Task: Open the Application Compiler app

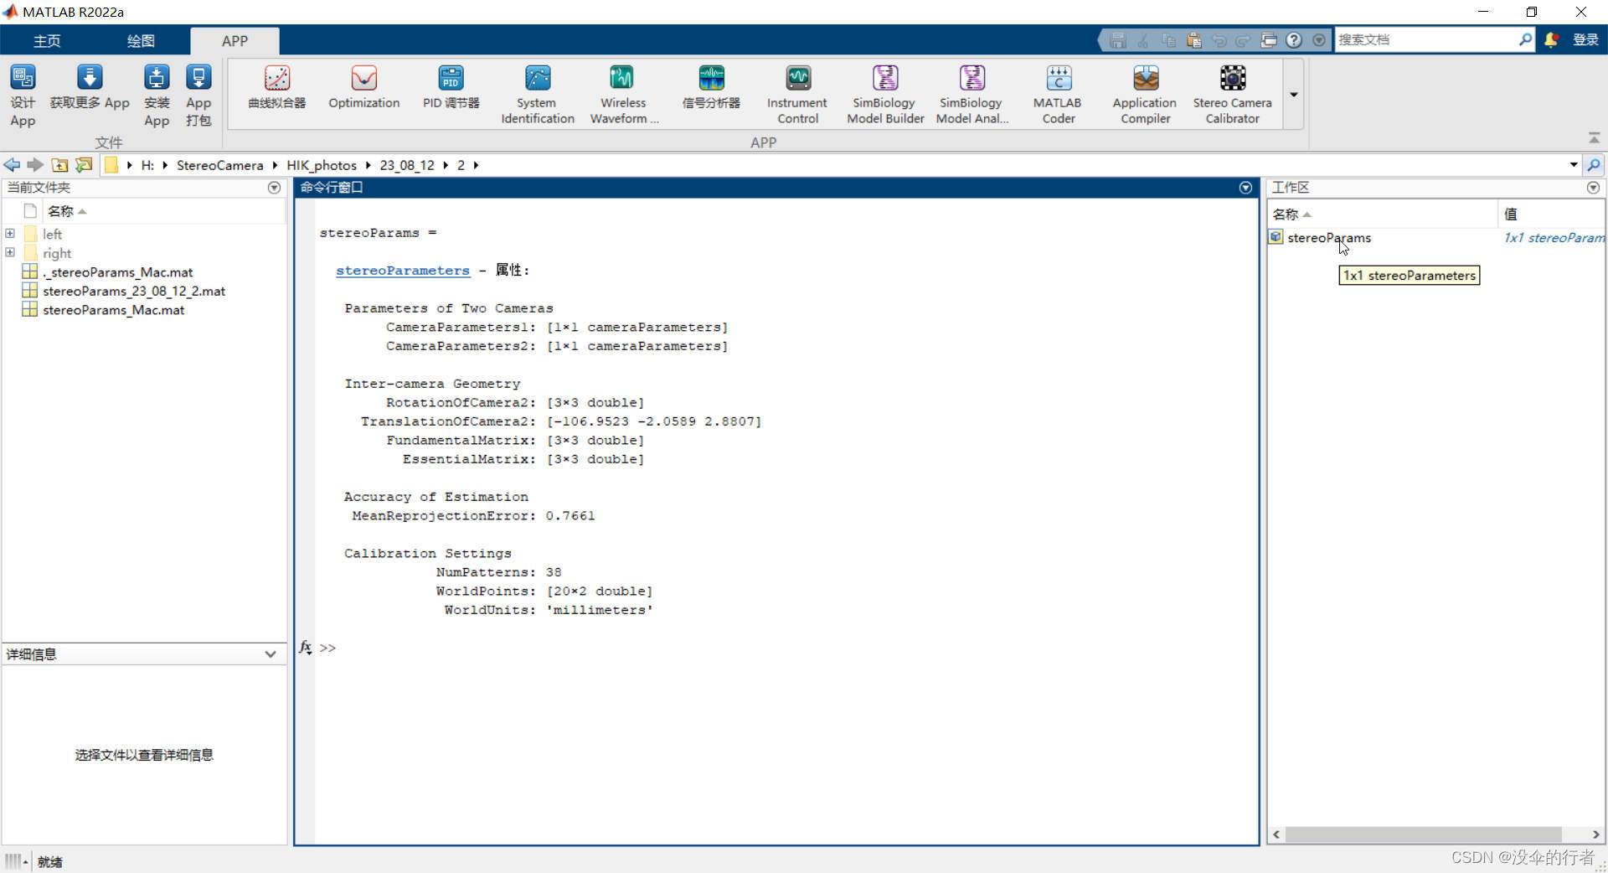Action: click(x=1145, y=95)
